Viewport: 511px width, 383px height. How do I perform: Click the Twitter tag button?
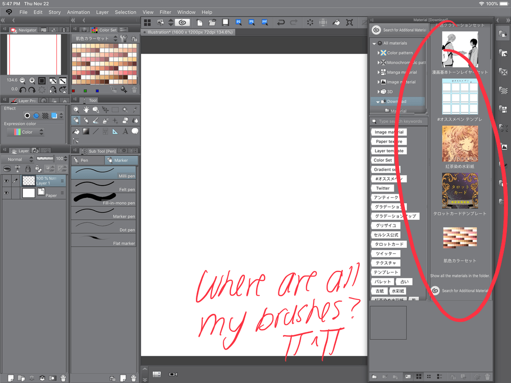[x=382, y=188]
